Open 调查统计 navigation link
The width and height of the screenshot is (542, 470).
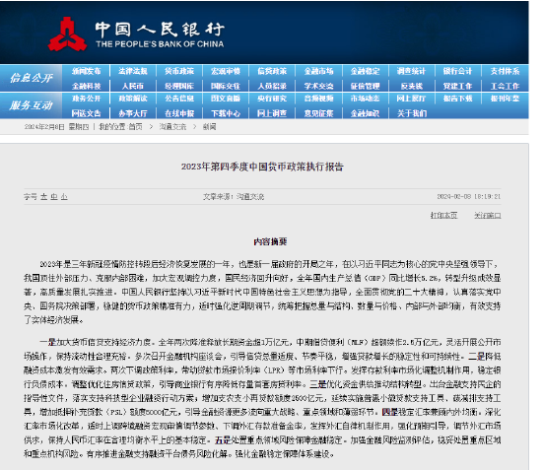click(411, 71)
